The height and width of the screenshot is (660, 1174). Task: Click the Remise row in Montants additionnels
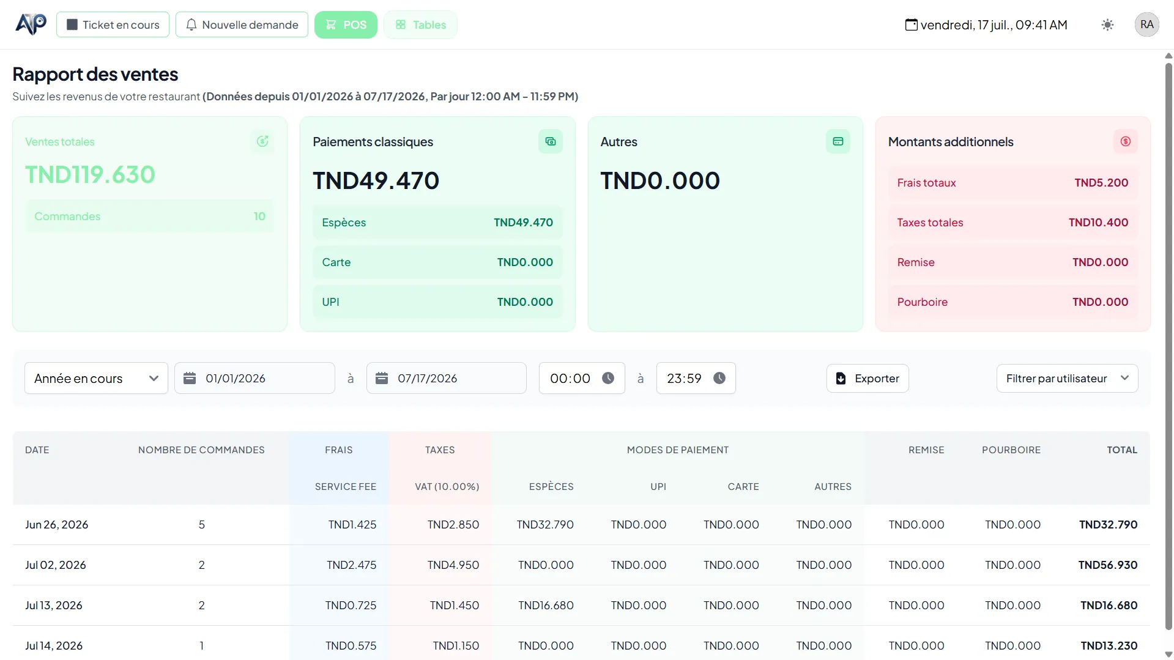pos(1012,262)
